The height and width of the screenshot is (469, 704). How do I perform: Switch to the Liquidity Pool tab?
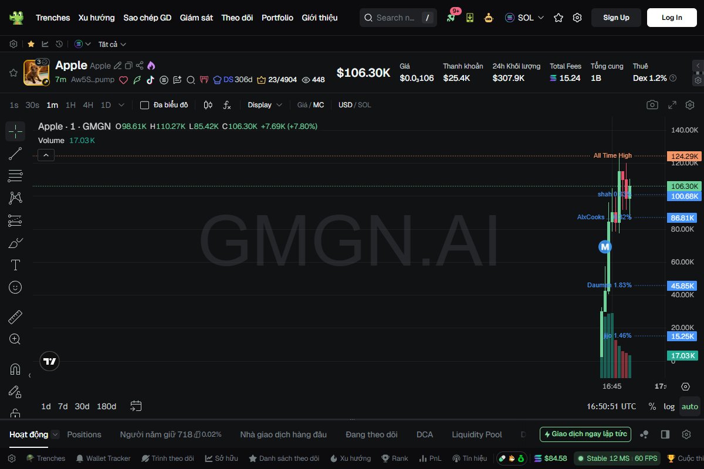click(x=477, y=434)
